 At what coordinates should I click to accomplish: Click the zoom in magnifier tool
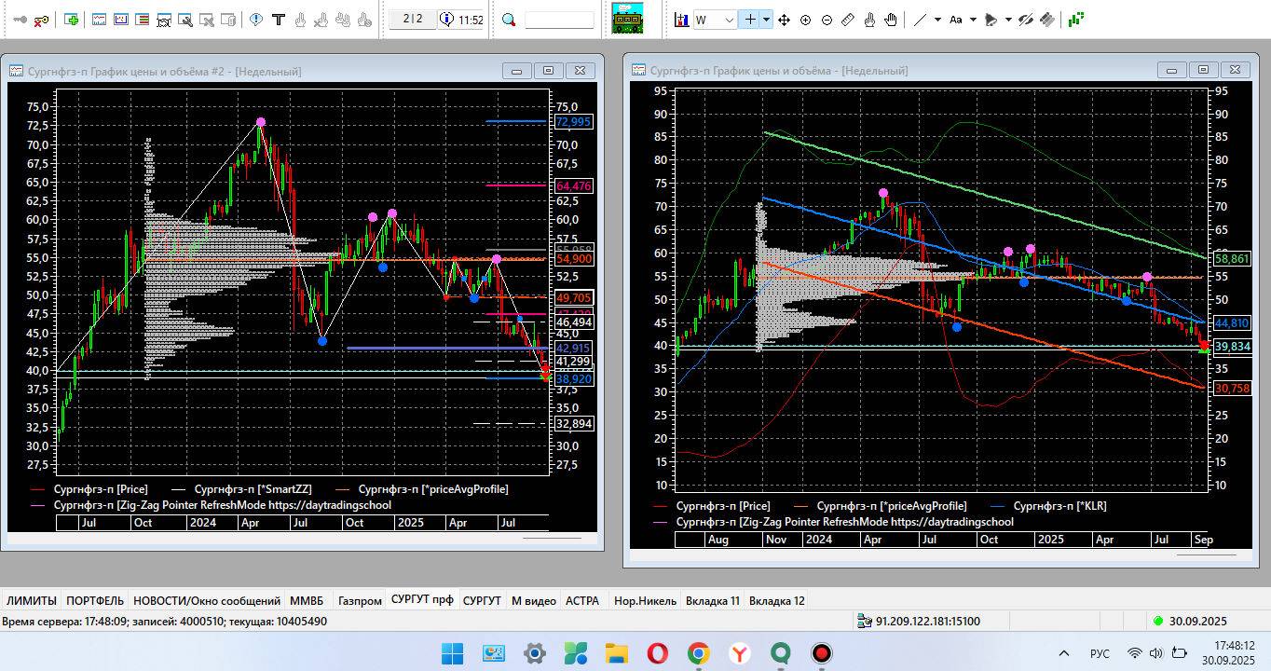pos(805,20)
